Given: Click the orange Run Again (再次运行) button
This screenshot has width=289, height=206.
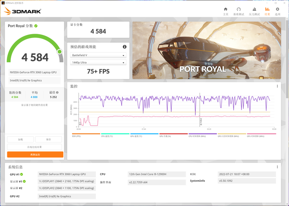Looking at the screenshot, I should 35,154.
